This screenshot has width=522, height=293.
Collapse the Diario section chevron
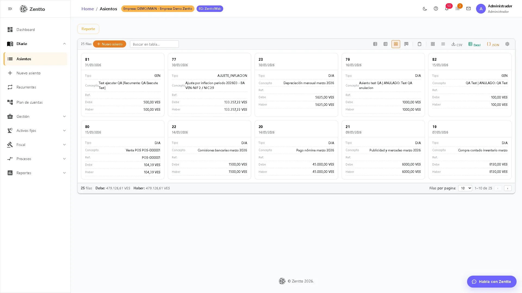[64, 44]
